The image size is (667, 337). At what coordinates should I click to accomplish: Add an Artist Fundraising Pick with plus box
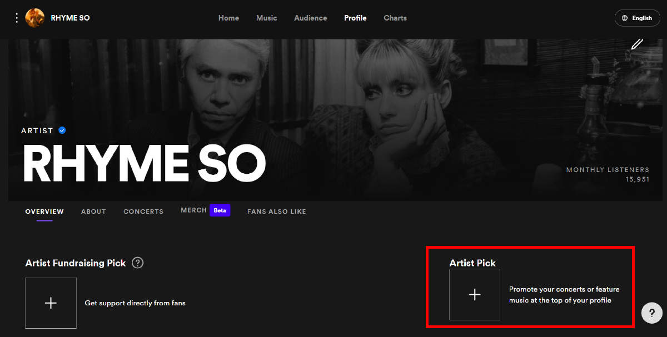tap(51, 303)
